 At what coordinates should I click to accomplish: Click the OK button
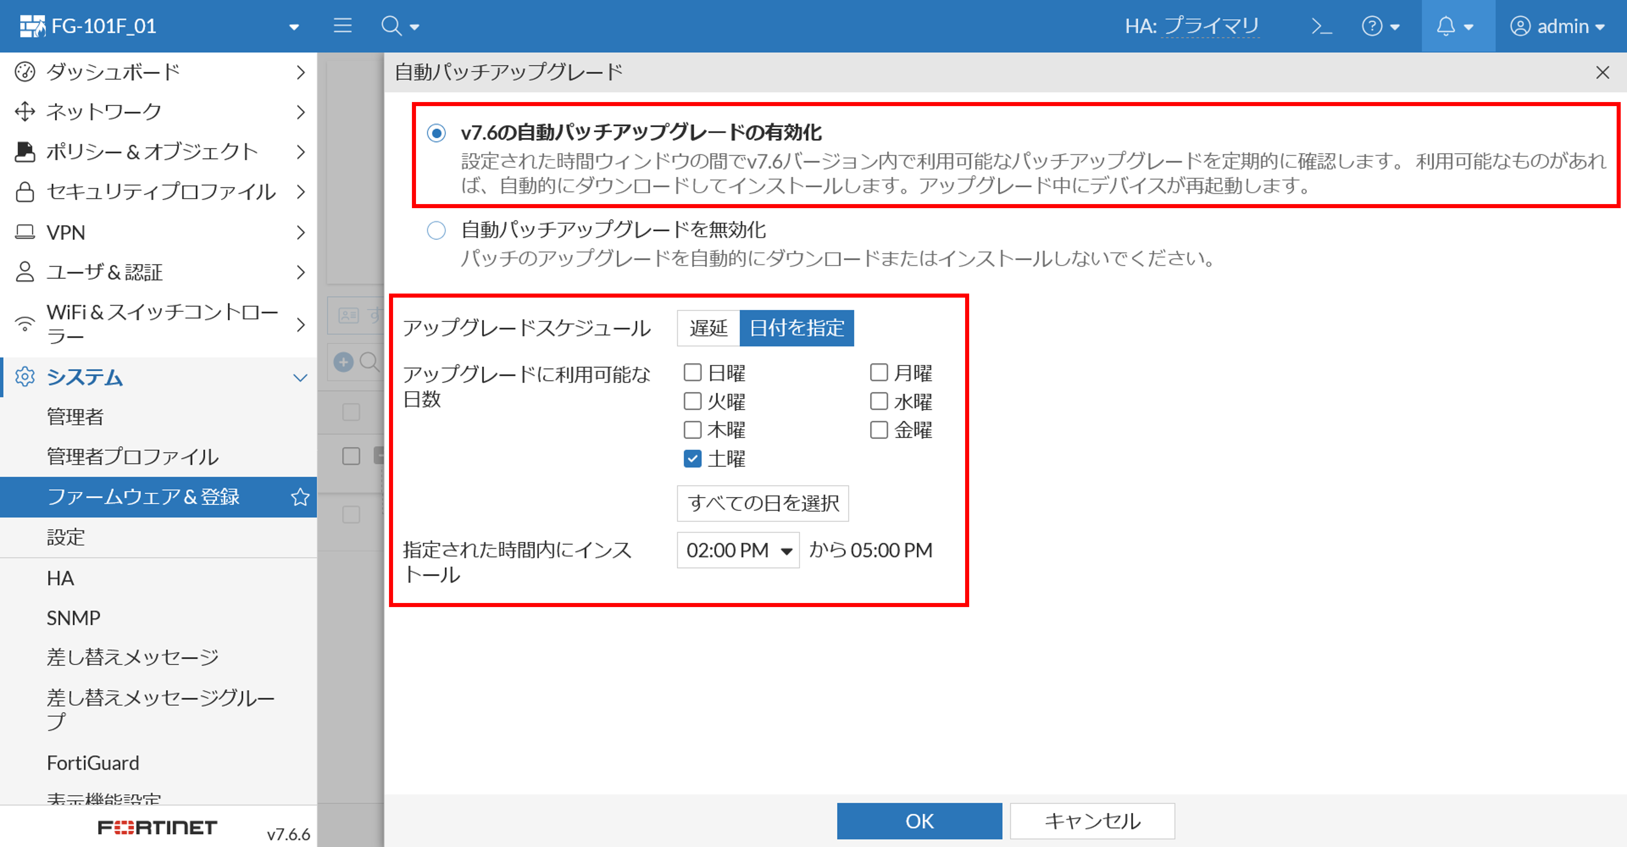919,820
